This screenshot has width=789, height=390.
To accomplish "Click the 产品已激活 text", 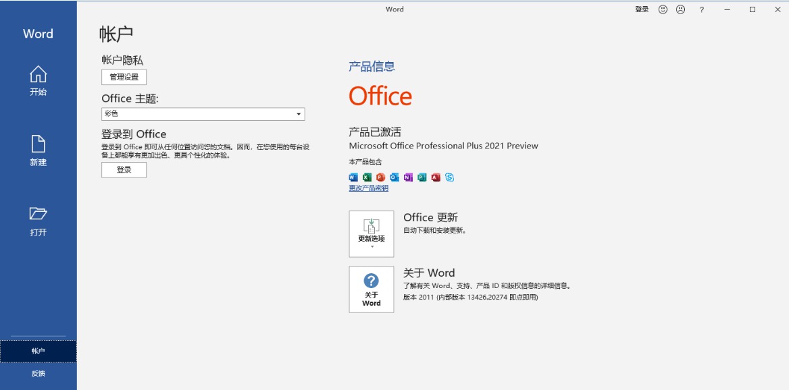I will coord(375,132).
